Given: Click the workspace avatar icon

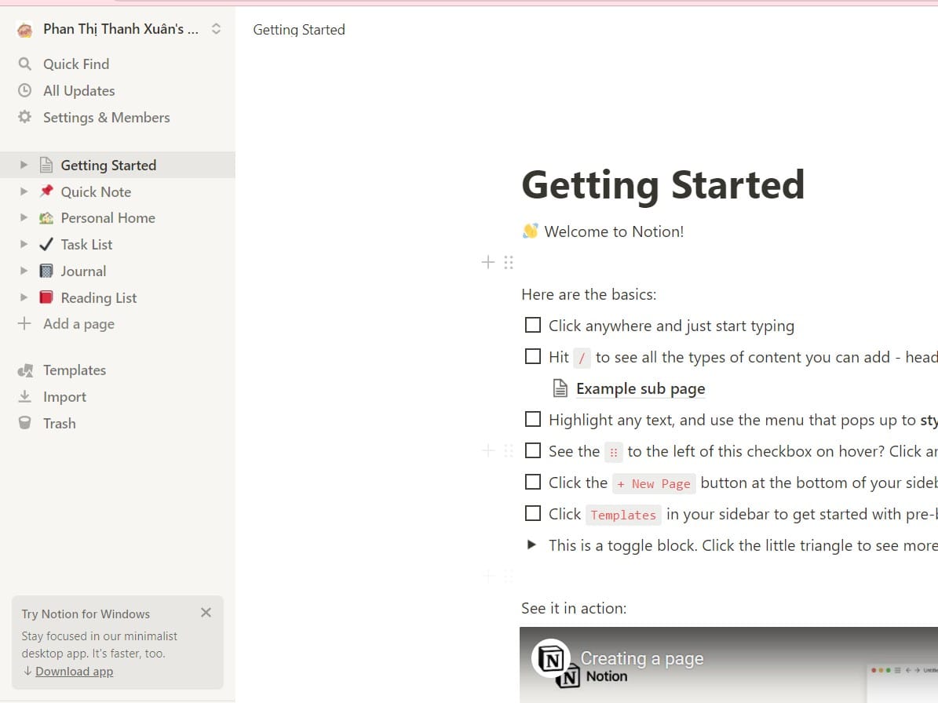Looking at the screenshot, I should tap(24, 29).
